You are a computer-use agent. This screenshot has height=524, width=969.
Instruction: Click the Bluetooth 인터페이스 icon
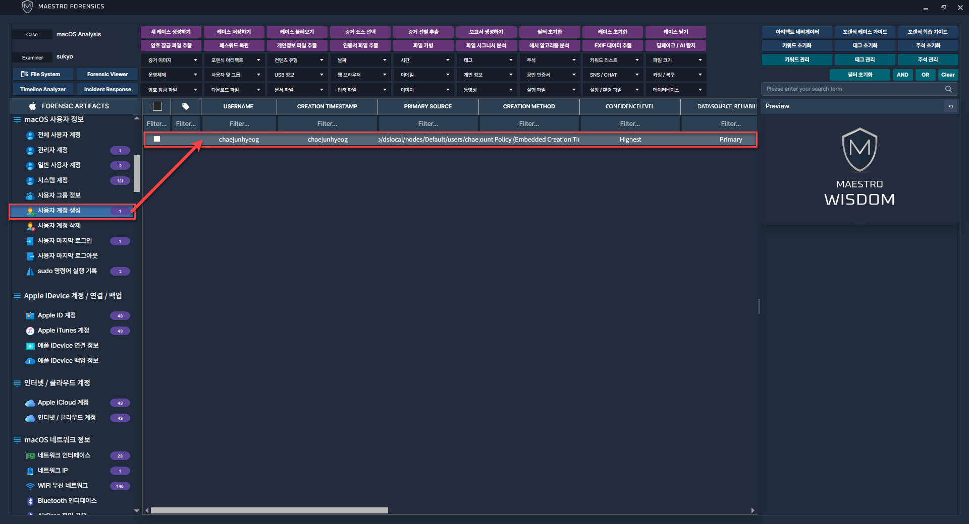pos(30,501)
